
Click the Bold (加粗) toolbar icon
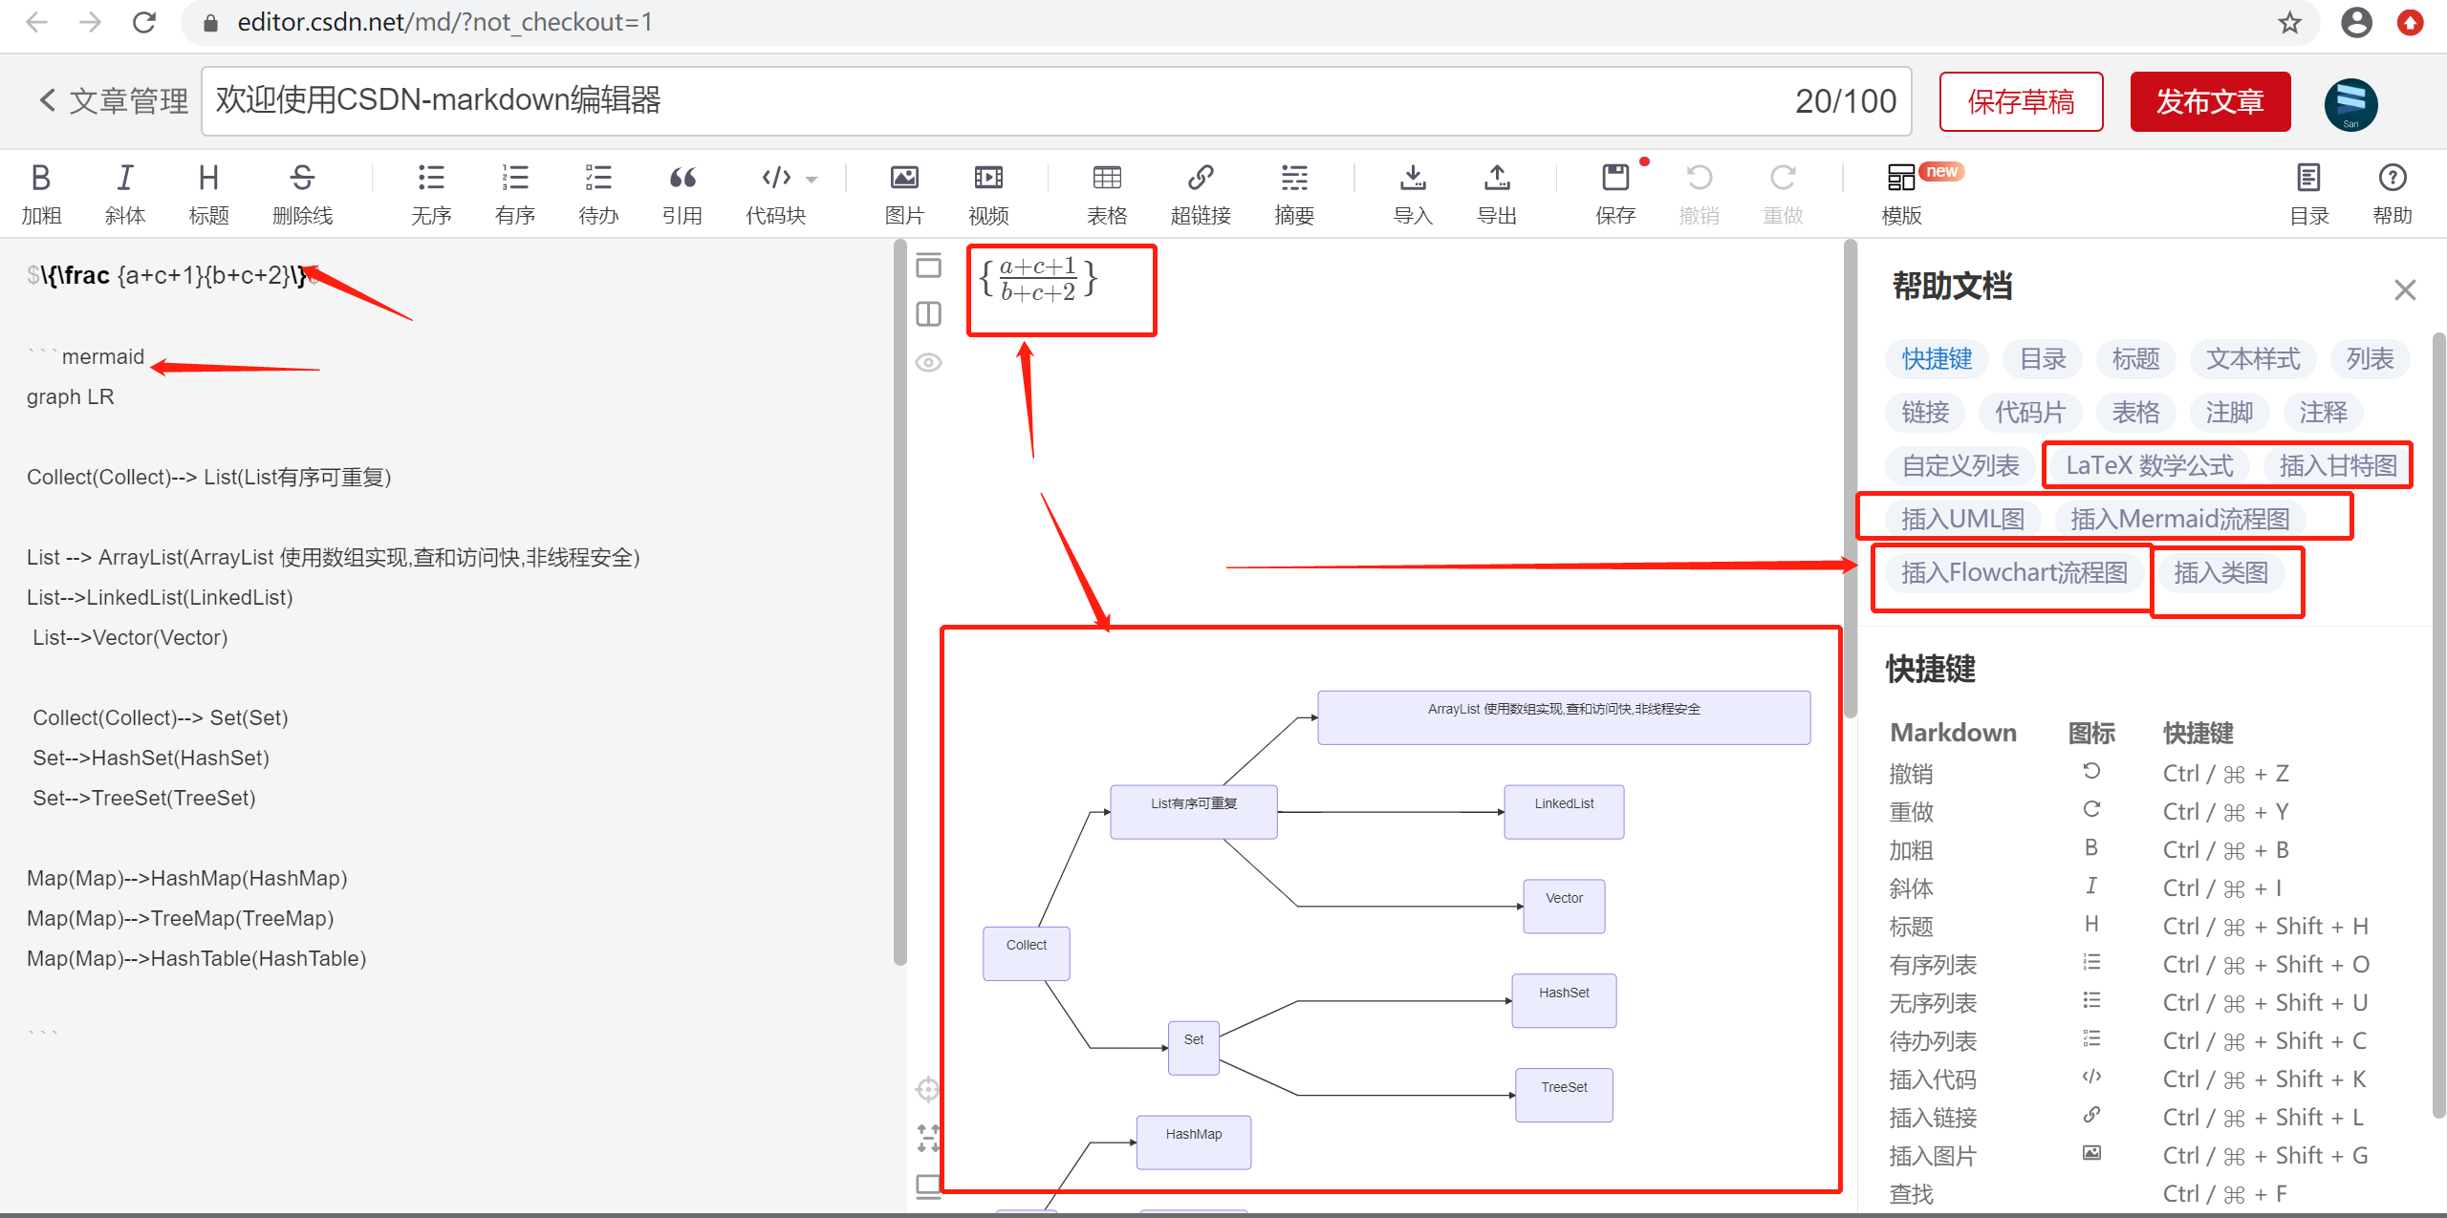40,179
